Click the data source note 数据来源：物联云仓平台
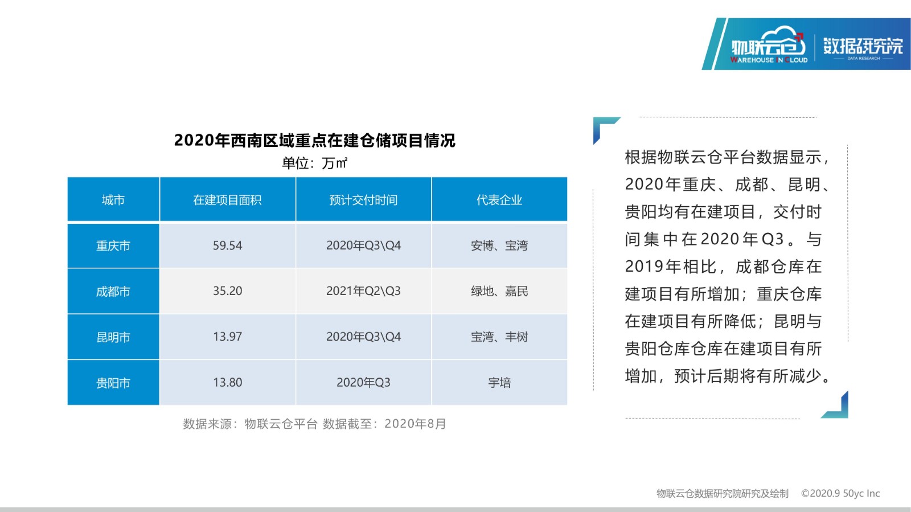The width and height of the screenshot is (911, 512). [x=250, y=424]
